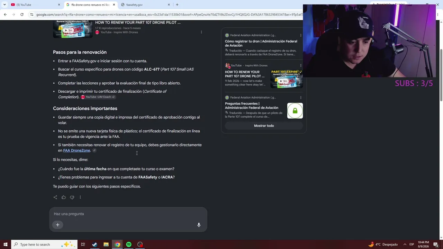Image resolution: width=443 pixels, height=249 pixels.
Task: Close the YouTube tab
Action: click(59, 4)
